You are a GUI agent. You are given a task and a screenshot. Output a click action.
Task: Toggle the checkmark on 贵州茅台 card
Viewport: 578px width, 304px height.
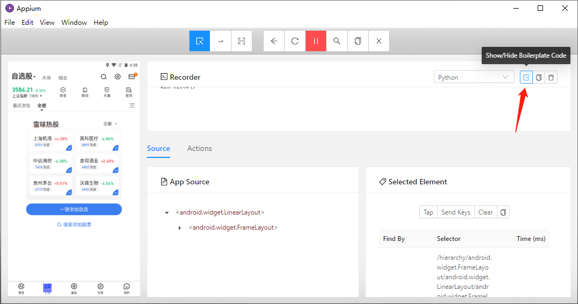pyautogui.click(x=69, y=192)
